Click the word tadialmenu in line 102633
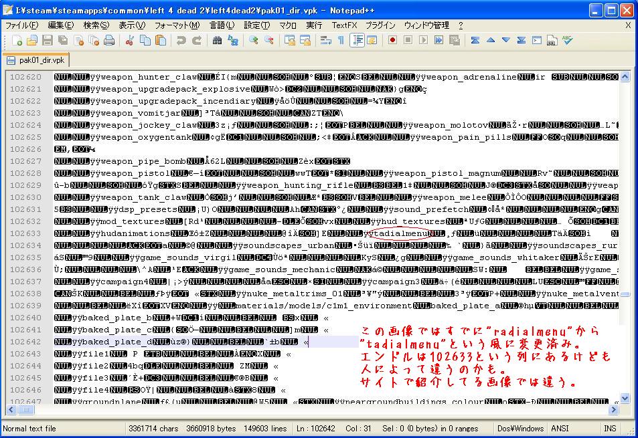The height and width of the screenshot is (438, 638). [400, 233]
